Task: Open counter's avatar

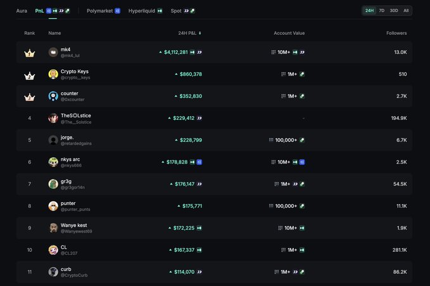Action: (x=53, y=96)
